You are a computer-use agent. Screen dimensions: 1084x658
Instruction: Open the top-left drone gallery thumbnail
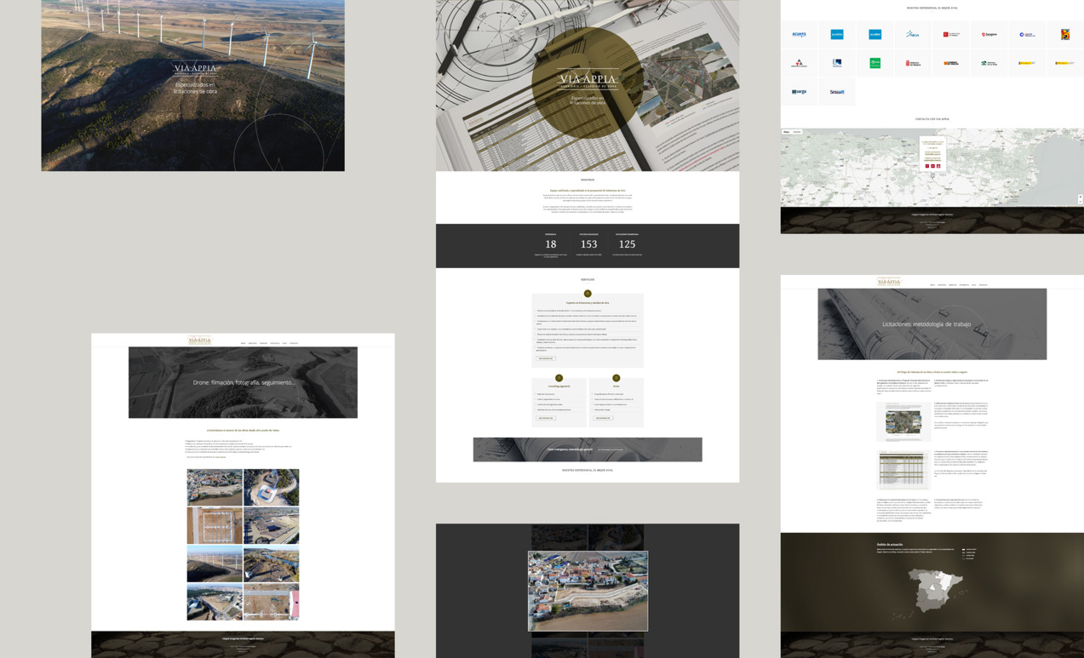pyautogui.click(x=215, y=488)
